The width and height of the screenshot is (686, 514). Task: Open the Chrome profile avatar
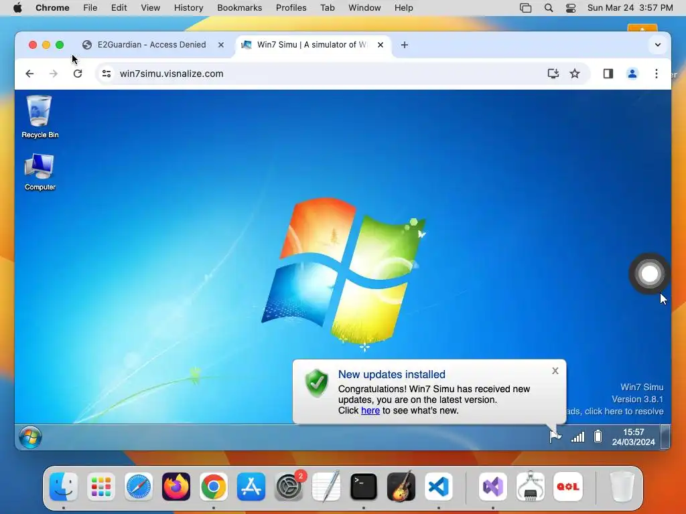632,74
